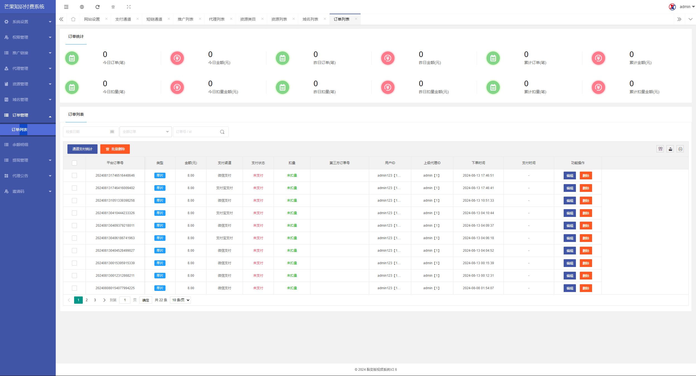Click the admin avatar icon
Viewport: 696px width, 376px height.
click(x=672, y=7)
